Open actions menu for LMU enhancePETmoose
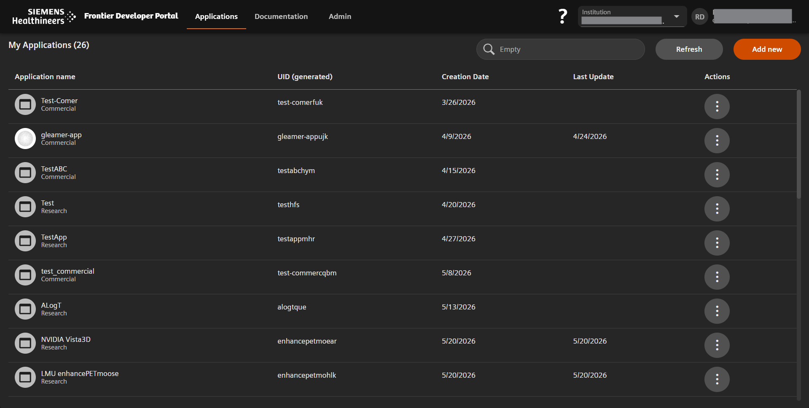 click(x=717, y=379)
